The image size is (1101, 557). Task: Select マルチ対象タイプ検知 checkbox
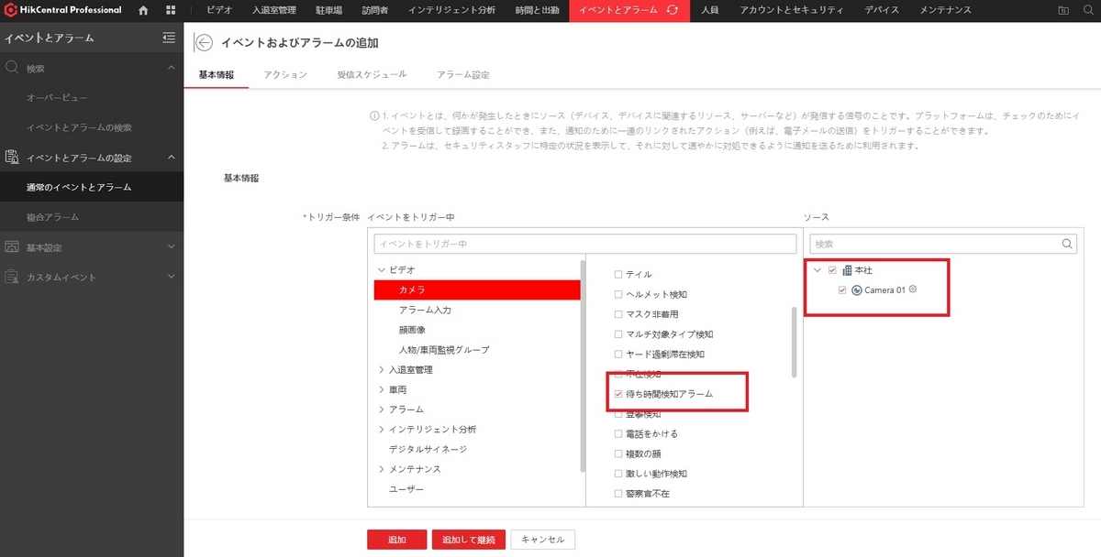pyautogui.click(x=617, y=334)
